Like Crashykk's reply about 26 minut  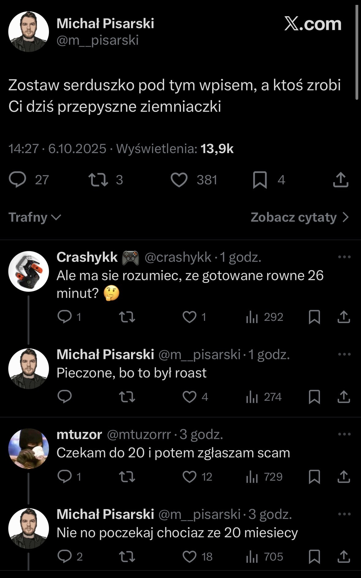point(190,317)
